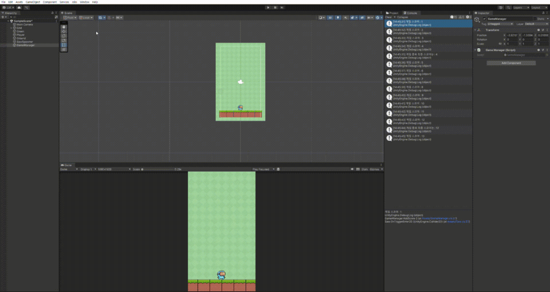This screenshot has width=550, height=292.
Task: Open the Display 1 dropdown in Game view
Action: 88,169
